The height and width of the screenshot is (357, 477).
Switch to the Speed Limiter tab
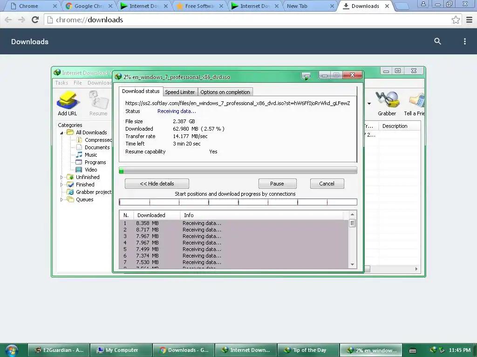180,92
